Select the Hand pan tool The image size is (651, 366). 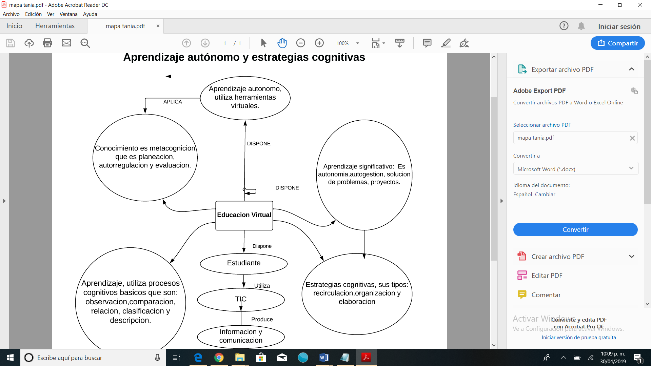[x=282, y=43]
